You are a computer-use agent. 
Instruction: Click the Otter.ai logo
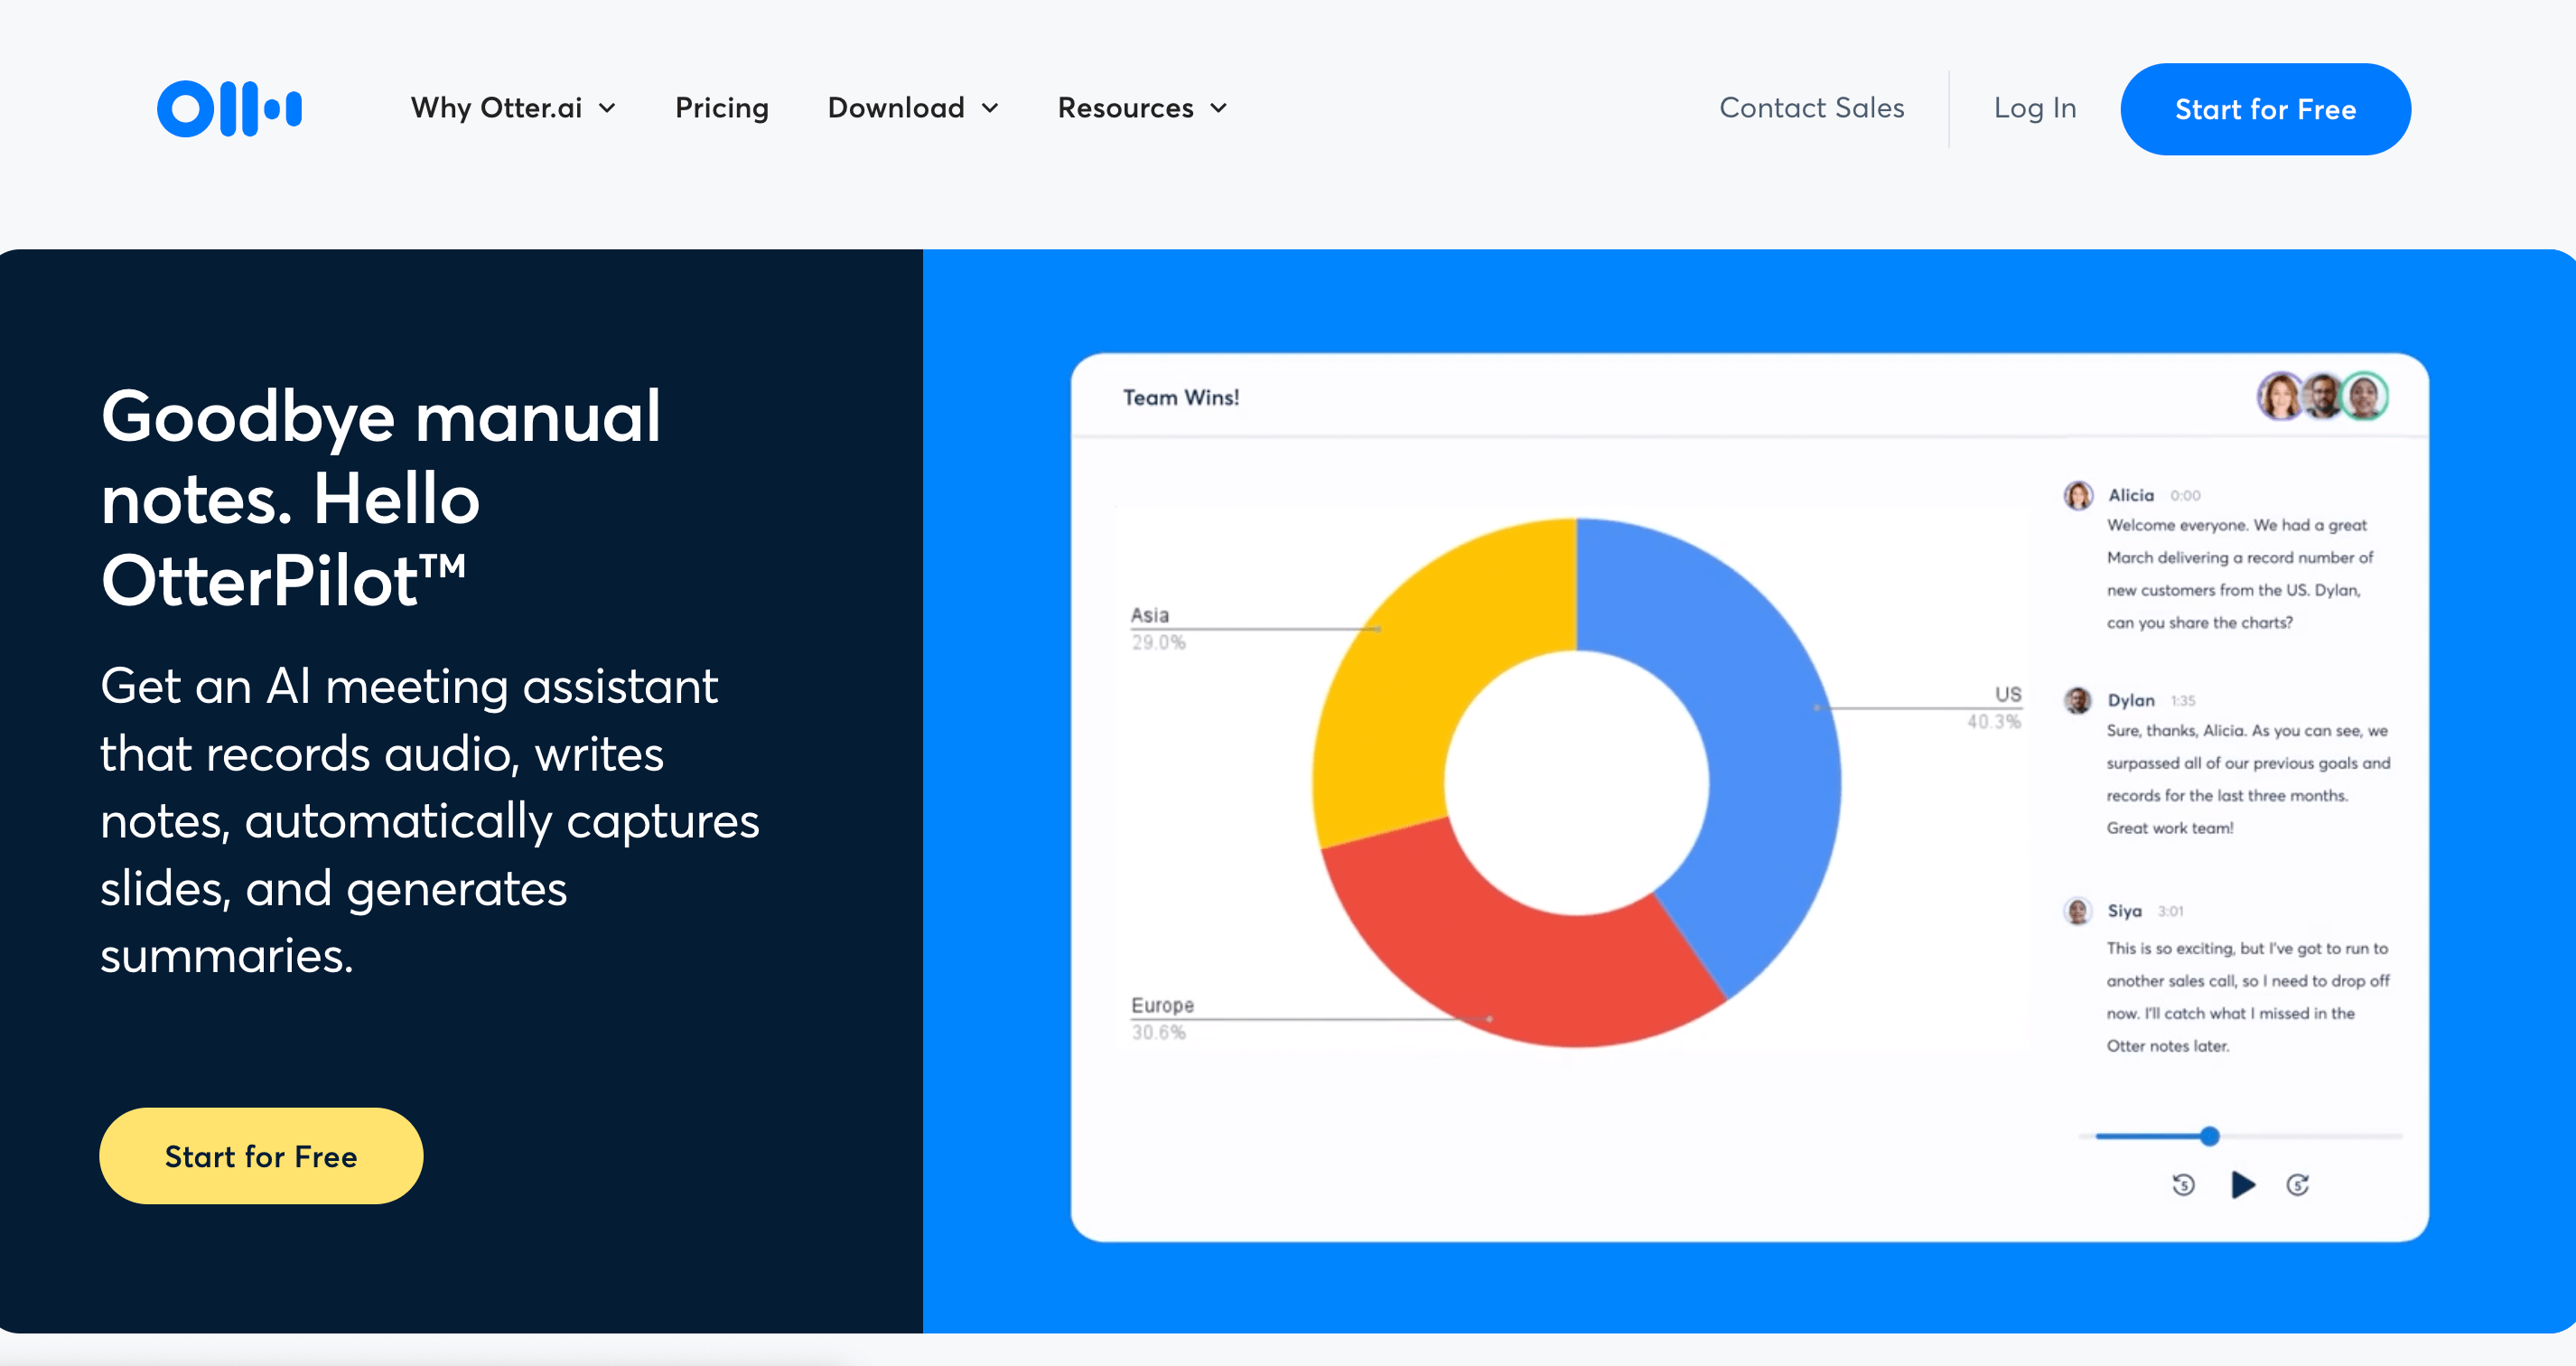[229, 108]
